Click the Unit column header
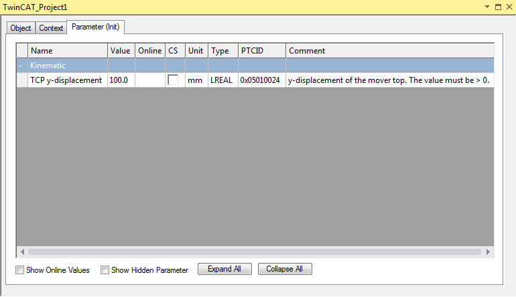Screen dimensions: 516x297 tap(196, 51)
